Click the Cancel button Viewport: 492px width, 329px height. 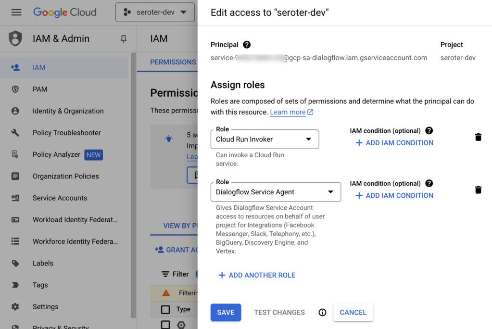click(x=353, y=313)
